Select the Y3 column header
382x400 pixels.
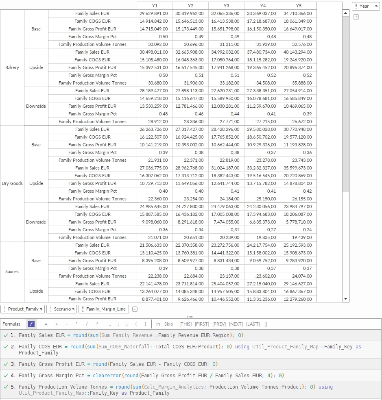(x=226, y=6)
